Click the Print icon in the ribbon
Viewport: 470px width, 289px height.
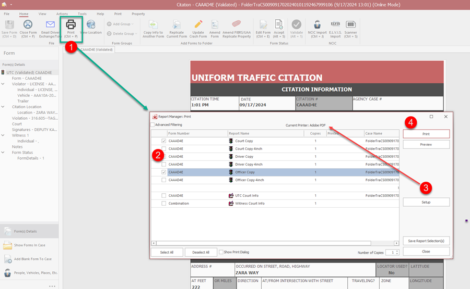(71, 24)
